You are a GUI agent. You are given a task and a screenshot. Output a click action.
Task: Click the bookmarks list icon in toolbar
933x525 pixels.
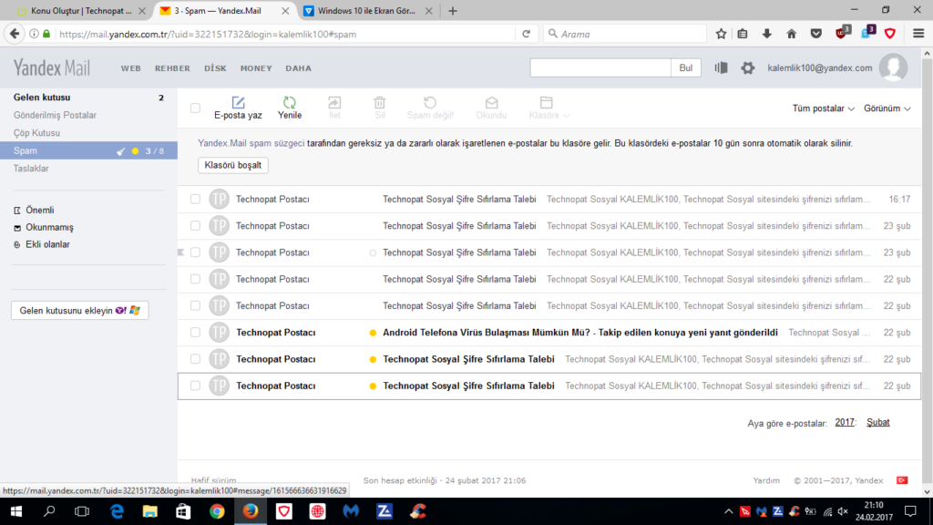(743, 34)
